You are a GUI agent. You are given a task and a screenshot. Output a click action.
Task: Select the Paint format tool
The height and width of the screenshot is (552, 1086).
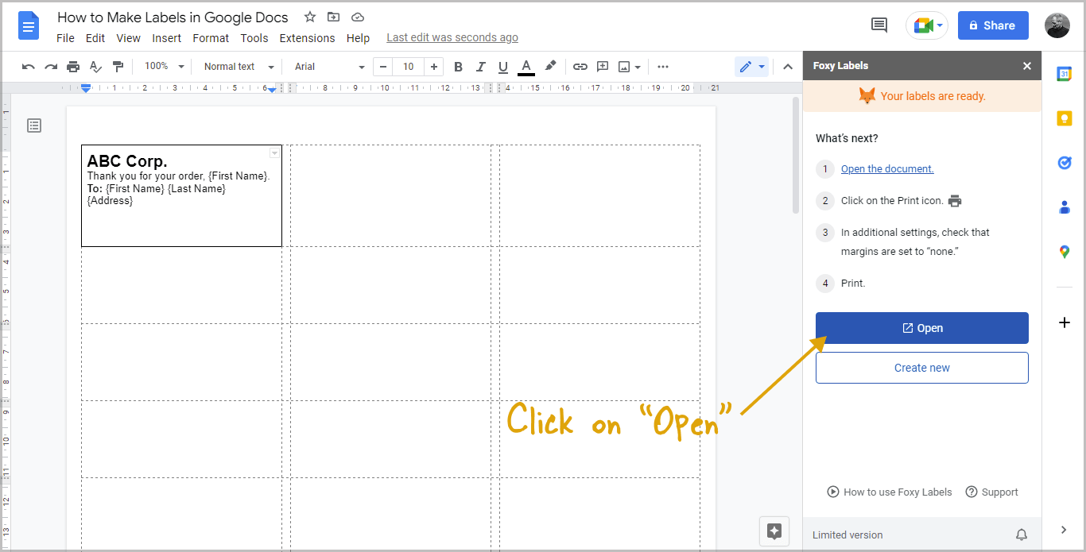click(118, 66)
